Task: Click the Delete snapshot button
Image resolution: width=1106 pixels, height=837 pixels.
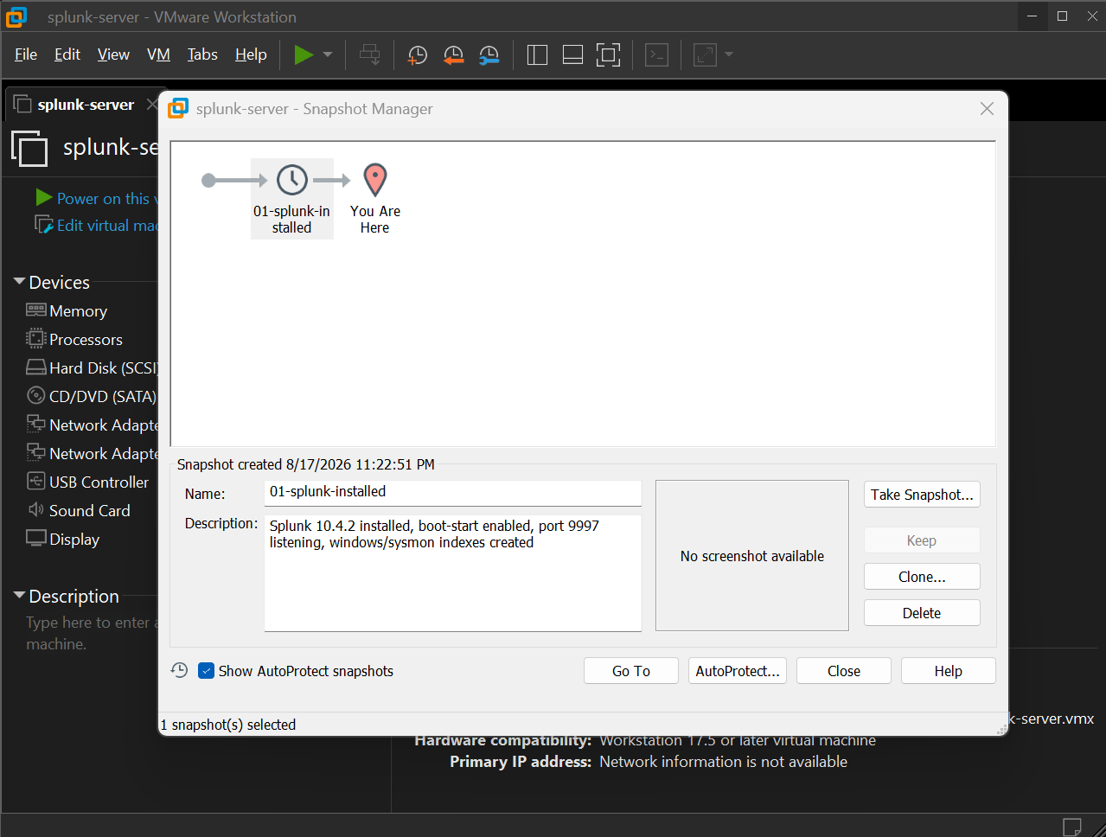Action: (x=922, y=613)
